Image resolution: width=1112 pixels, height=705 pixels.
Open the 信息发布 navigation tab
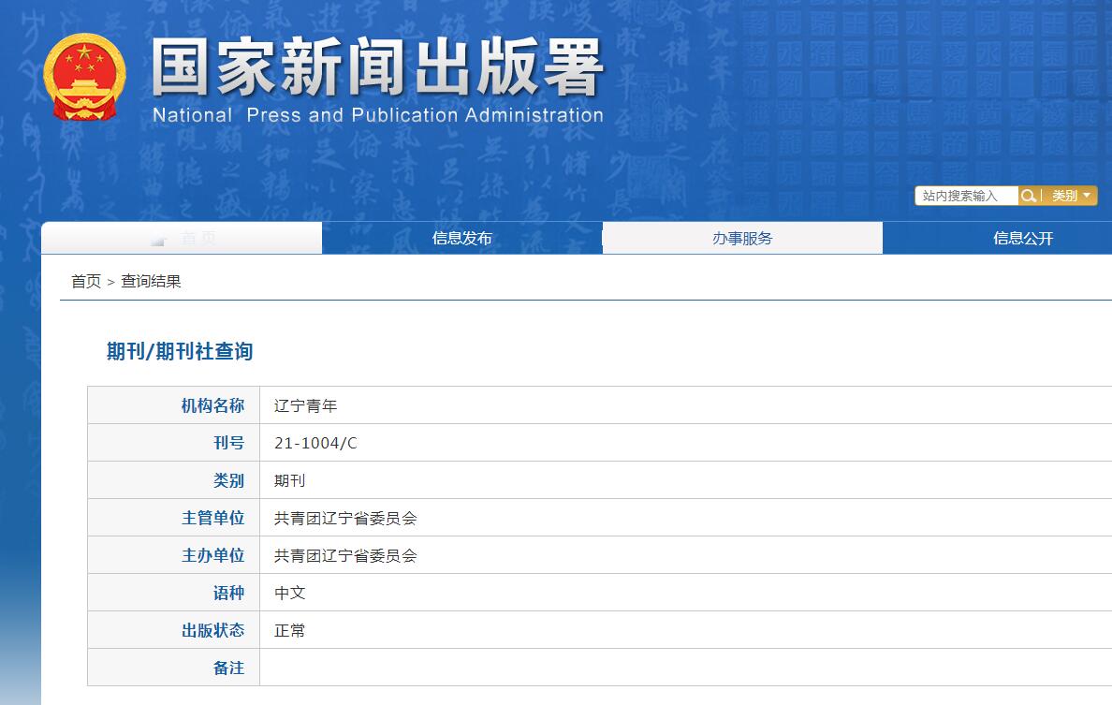point(462,238)
